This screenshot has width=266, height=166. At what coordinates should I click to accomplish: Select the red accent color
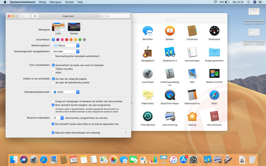pos(66,40)
